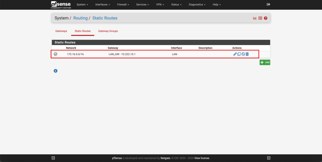Screen dimensions: 322x162
Task: Click the green Add button
Action: coord(265,62)
